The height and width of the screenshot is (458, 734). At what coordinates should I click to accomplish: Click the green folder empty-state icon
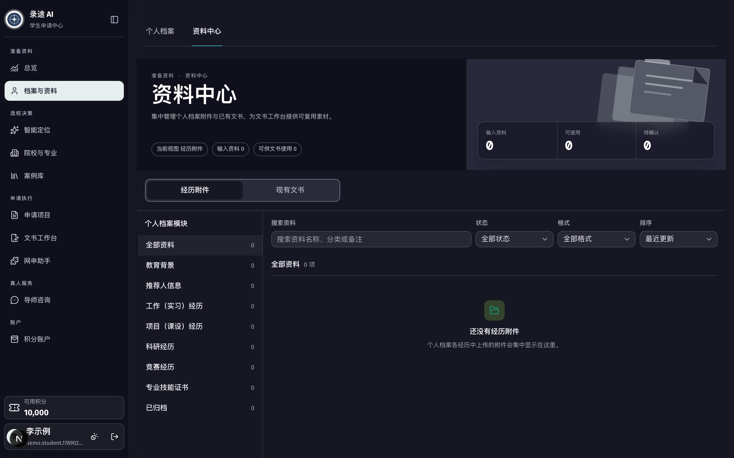494,310
